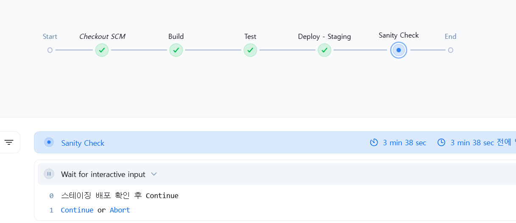Screen dimensions: 516x223
Task: Select the Checkout SCM stage checkmark
Action: (x=102, y=50)
